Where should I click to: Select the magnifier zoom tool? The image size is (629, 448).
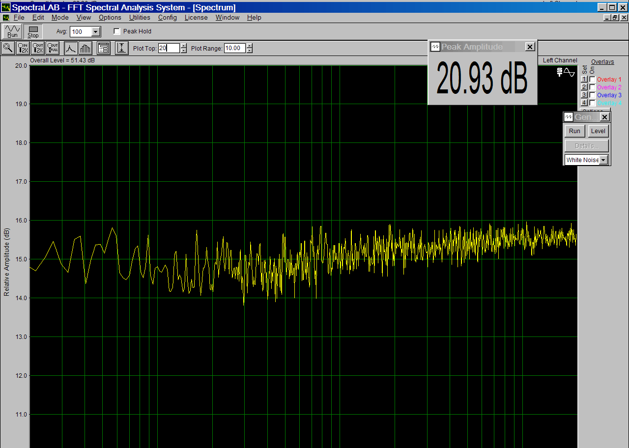(8, 48)
